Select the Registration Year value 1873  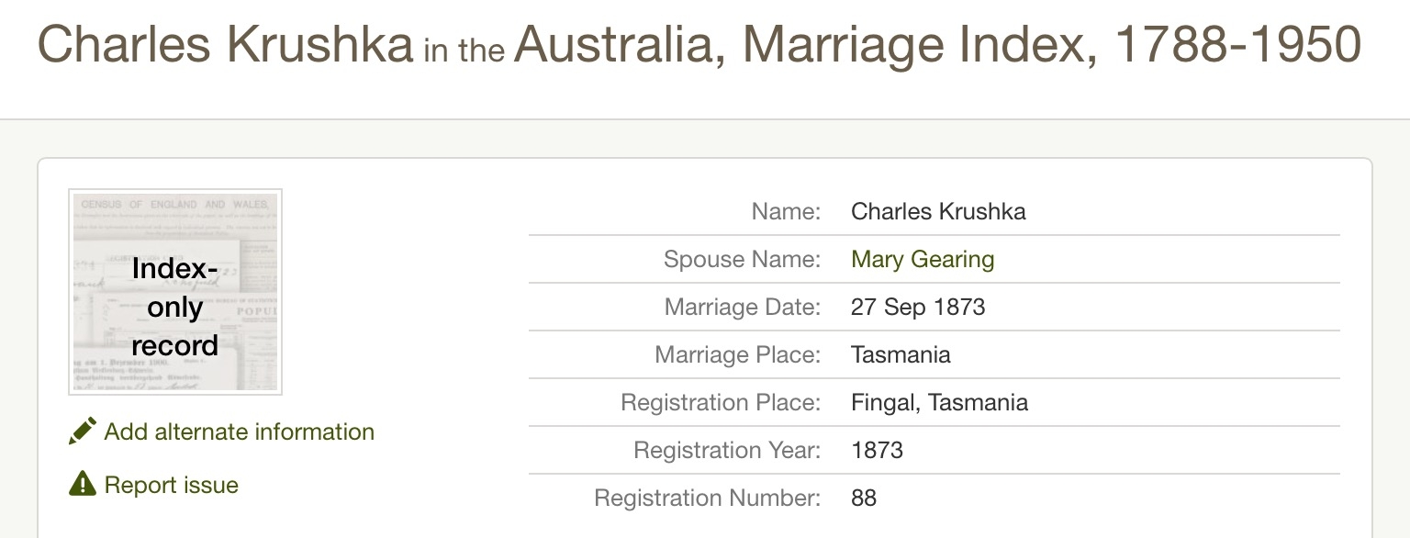tap(877, 450)
